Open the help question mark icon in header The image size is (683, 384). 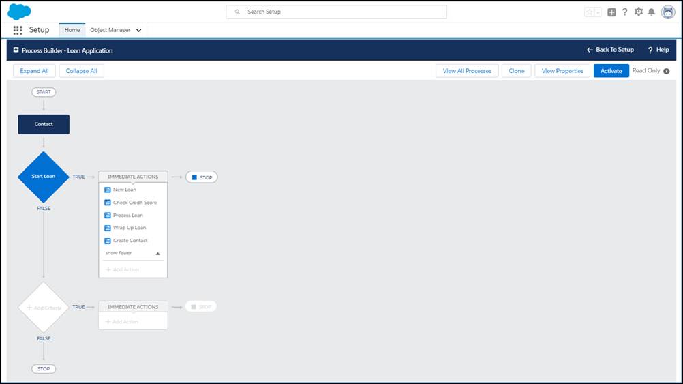[624, 12]
